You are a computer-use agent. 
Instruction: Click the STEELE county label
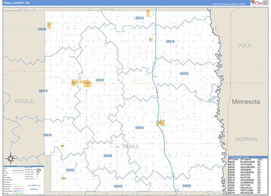coord(24,101)
